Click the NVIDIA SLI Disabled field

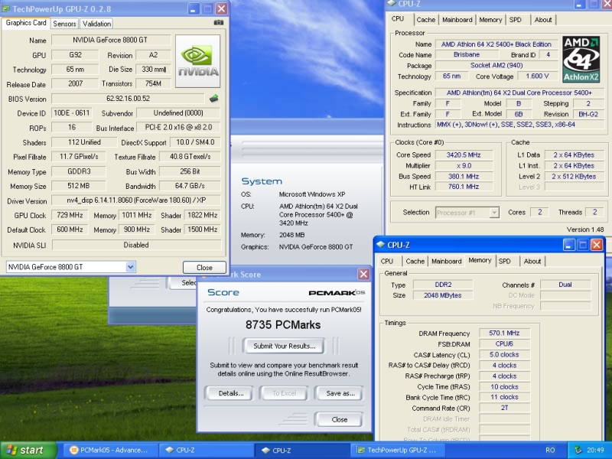pyautogui.click(x=136, y=245)
